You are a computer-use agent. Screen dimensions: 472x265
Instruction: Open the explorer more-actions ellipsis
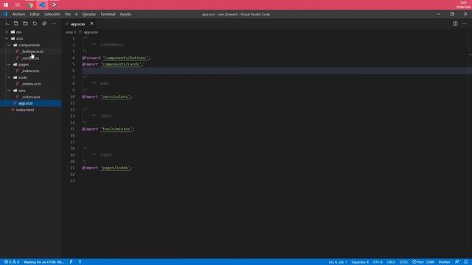click(x=54, y=24)
